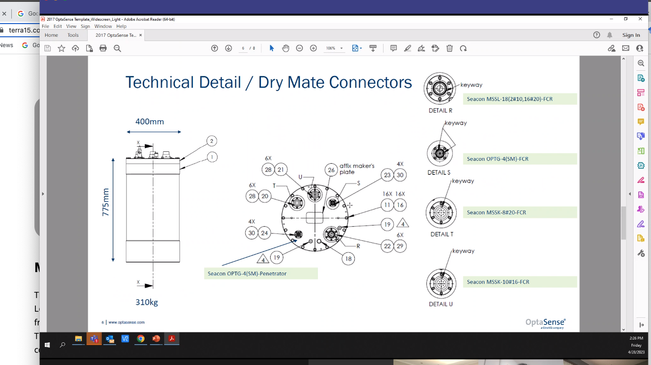Collapse the right tools pane arrow

coord(629,194)
